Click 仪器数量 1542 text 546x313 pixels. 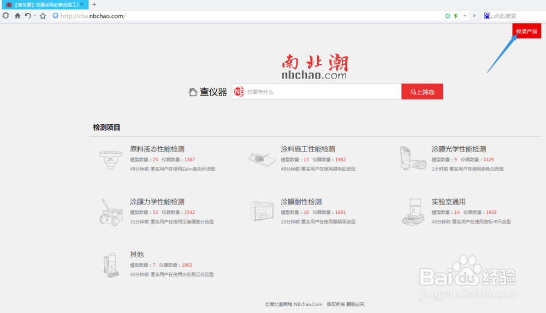(x=178, y=213)
